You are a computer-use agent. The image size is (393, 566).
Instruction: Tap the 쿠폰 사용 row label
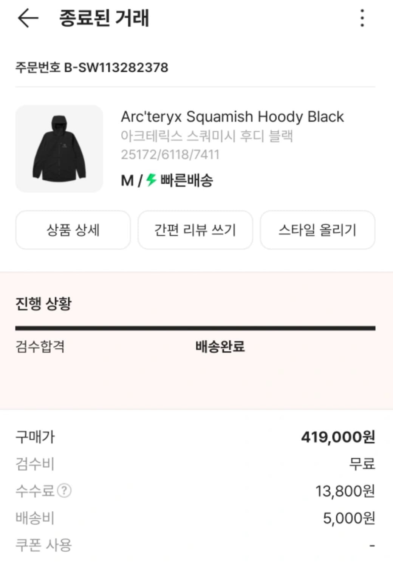[x=43, y=545]
